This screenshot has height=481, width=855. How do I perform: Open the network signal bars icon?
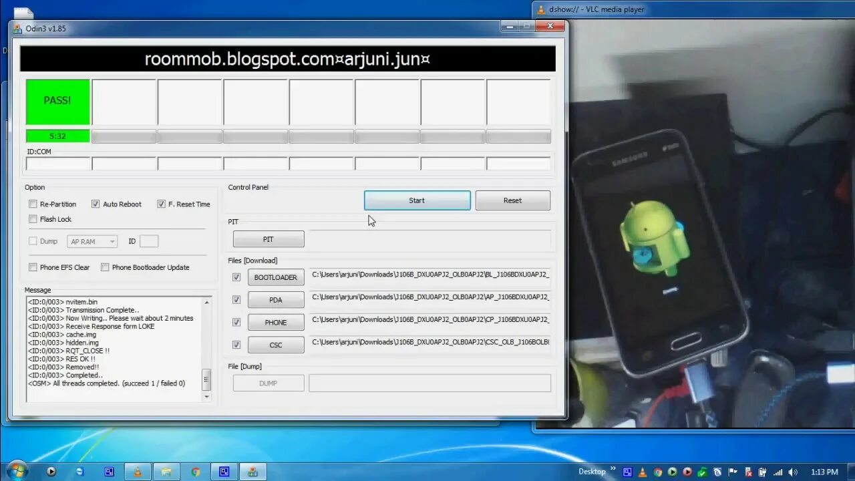tap(778, 472)
